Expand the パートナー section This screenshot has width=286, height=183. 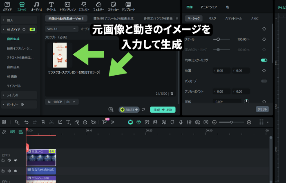[19, 105]
